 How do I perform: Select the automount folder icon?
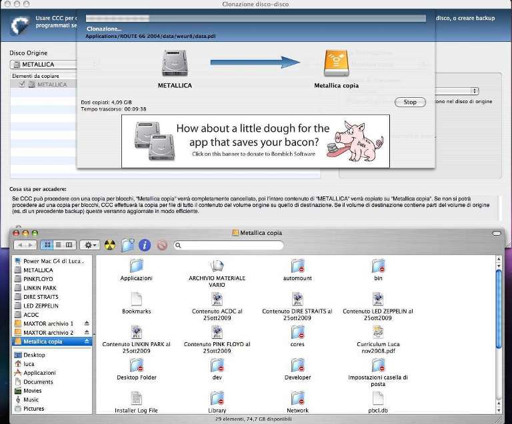pos(297,266)
